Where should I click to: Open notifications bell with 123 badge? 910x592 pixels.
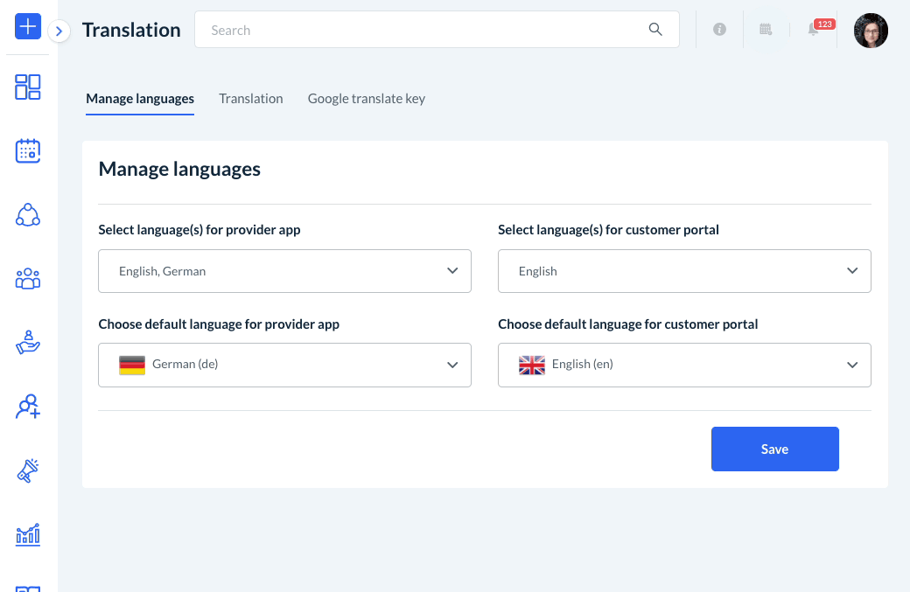coord(814,30)
